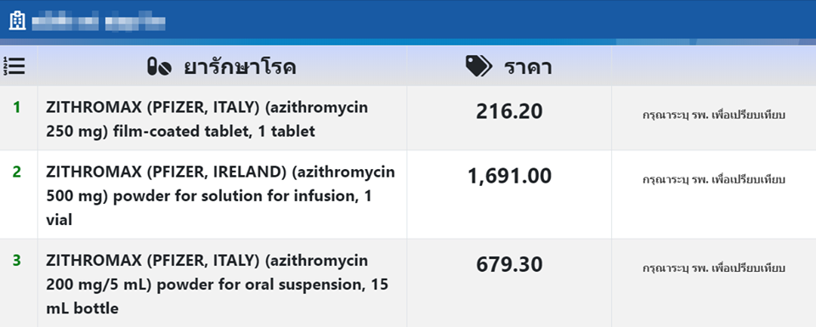The height and width of the screenshot is (327, 816).
Task: Click price 679.30
Action: click(509, 265)
